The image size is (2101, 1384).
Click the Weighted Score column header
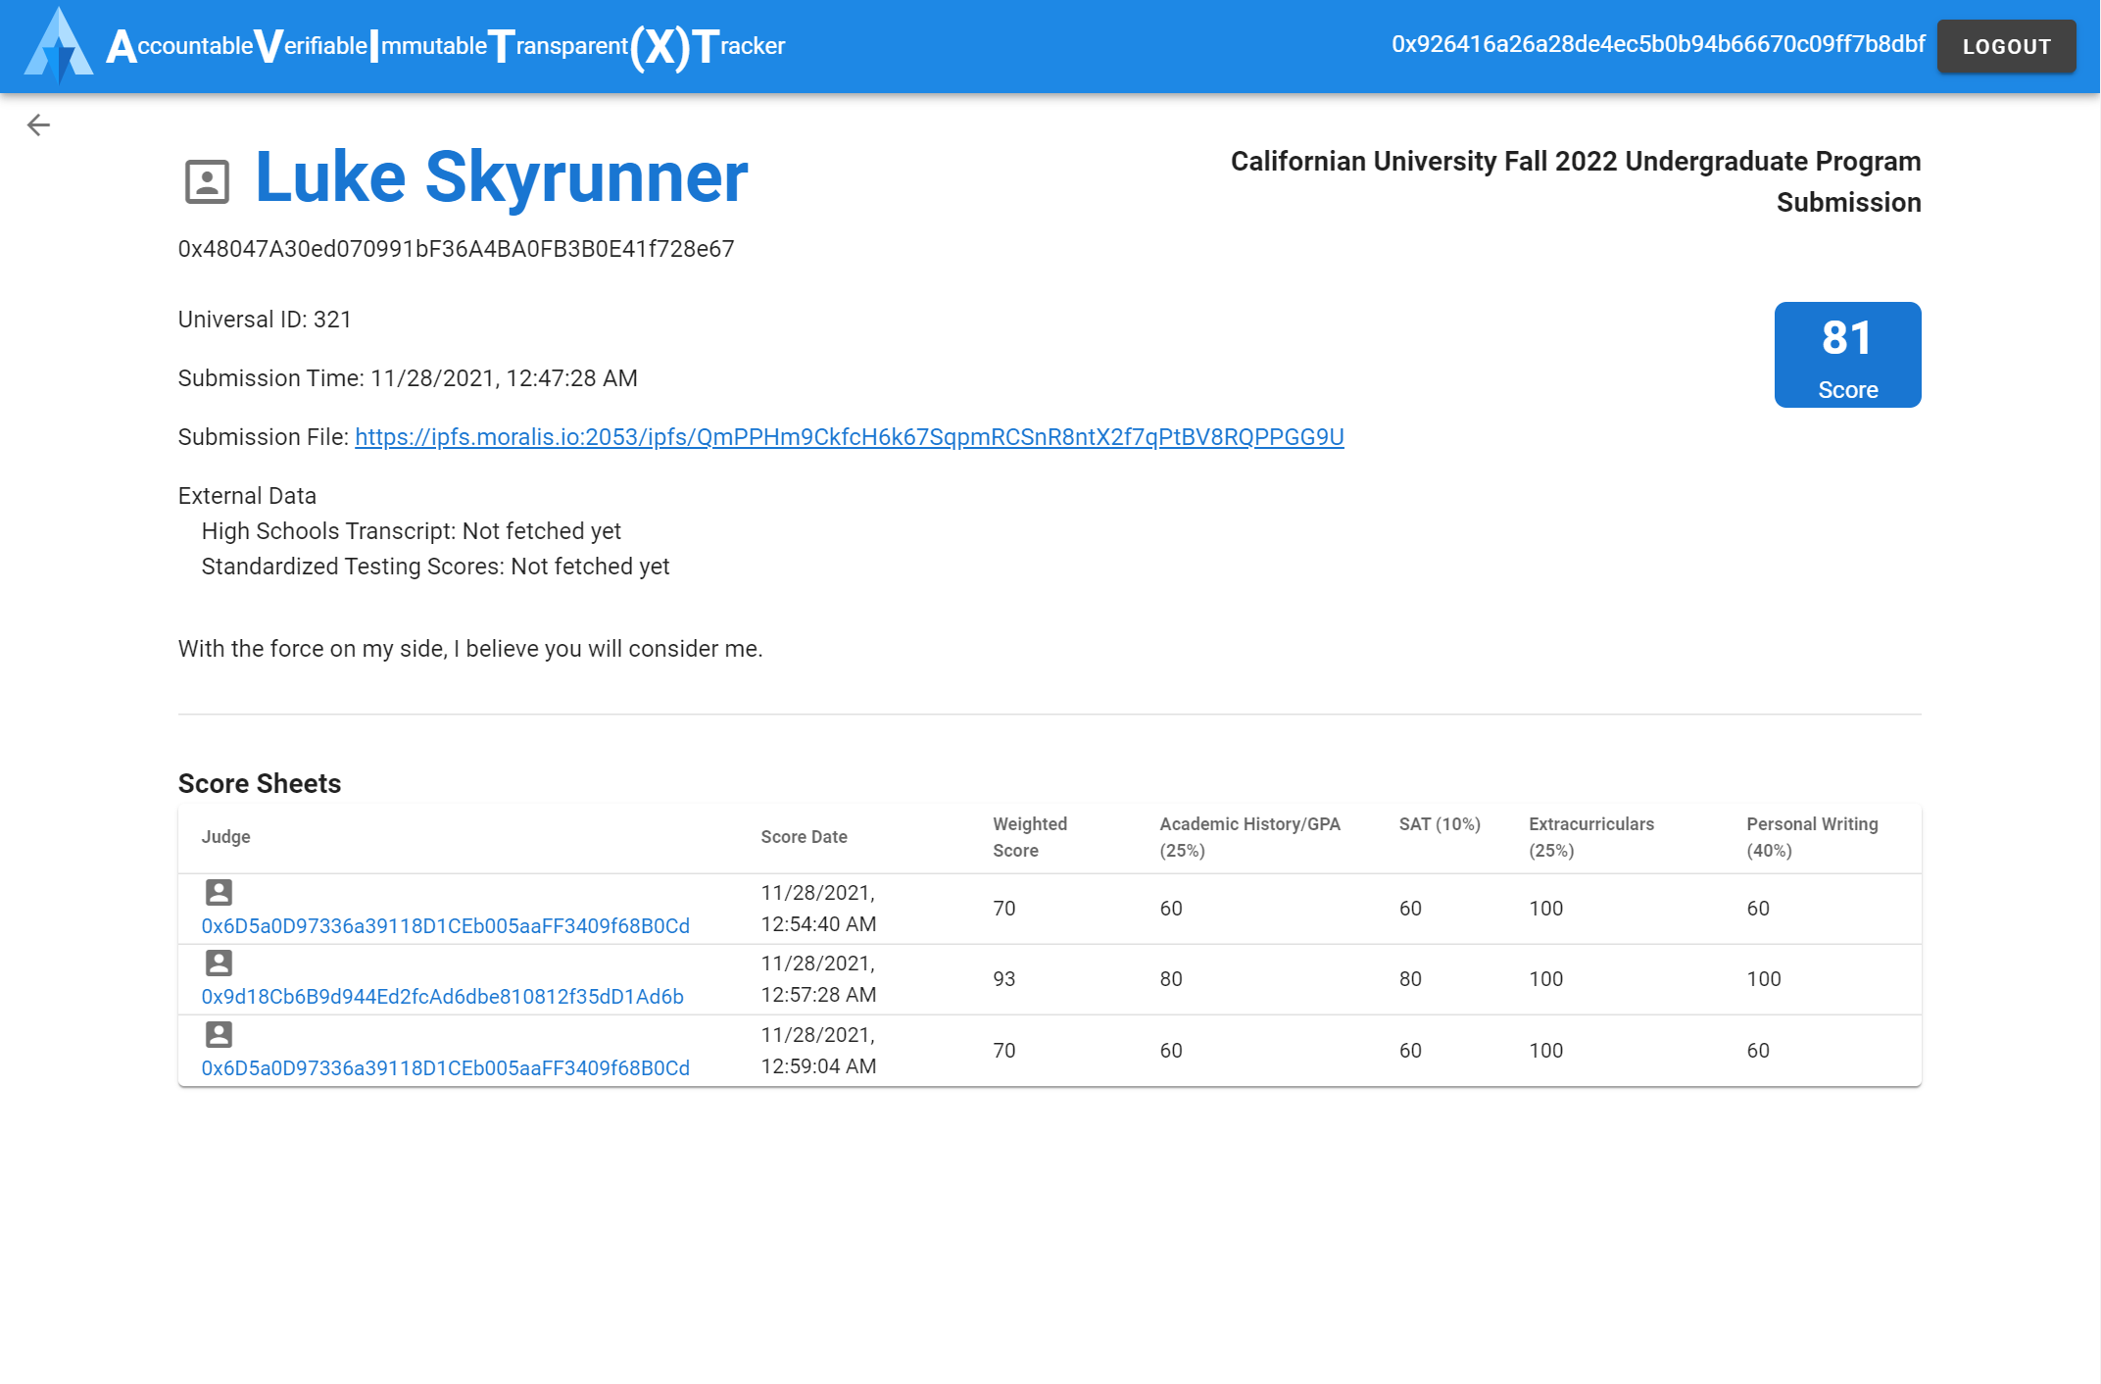point(1029,837)
